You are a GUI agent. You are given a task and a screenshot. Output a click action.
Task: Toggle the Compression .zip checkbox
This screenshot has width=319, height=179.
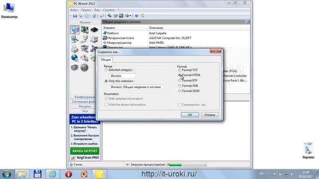[179, 105]
